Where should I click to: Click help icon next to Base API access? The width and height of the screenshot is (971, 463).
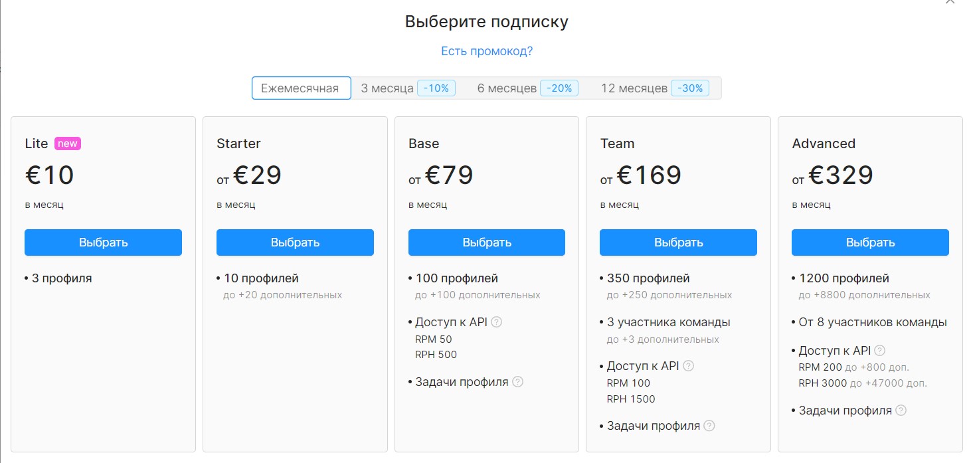496,322
